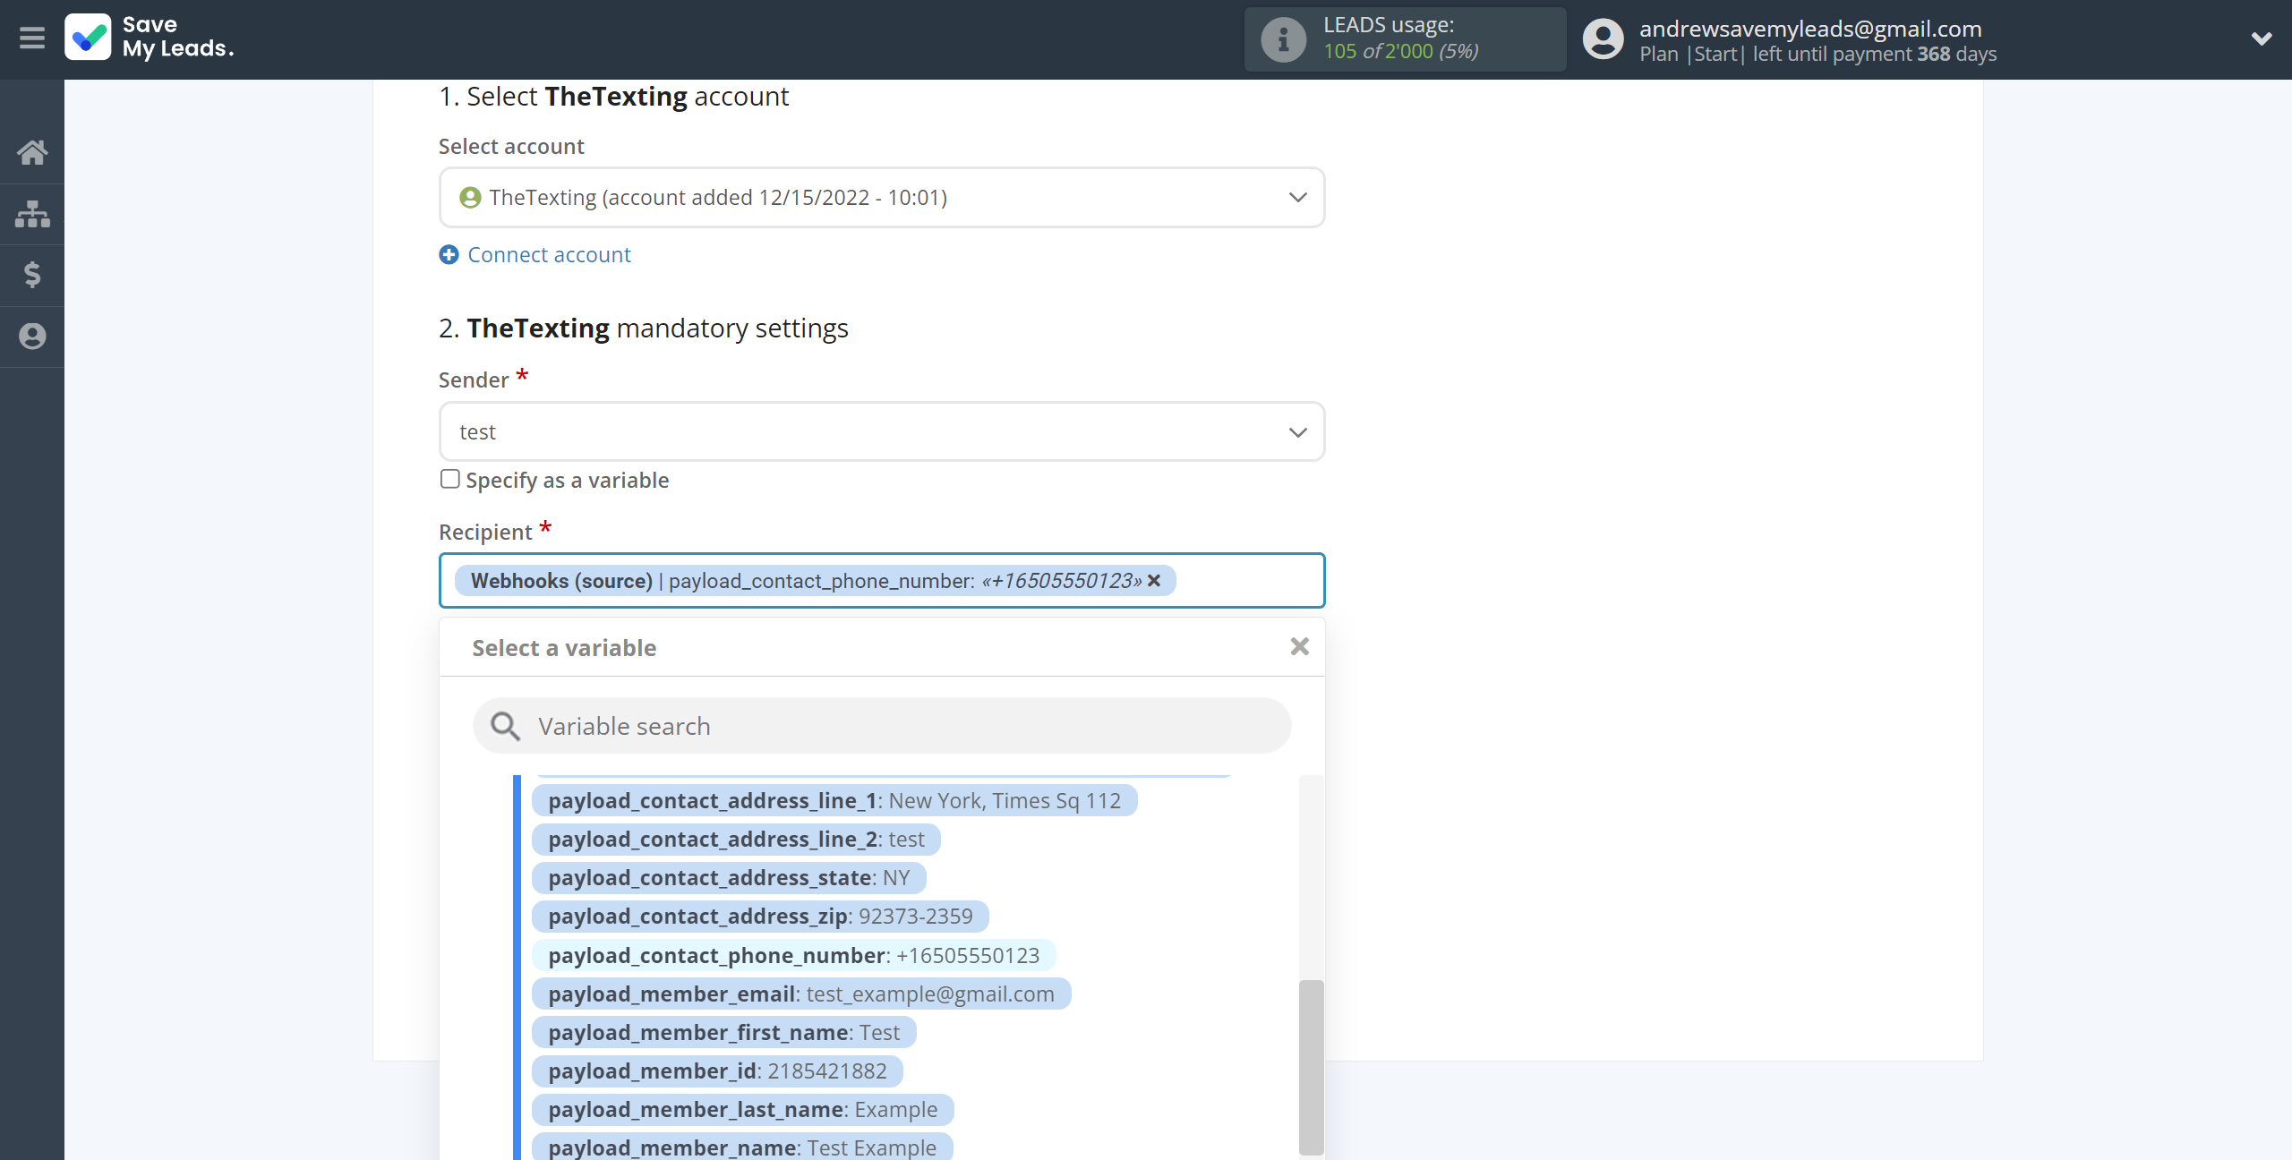2292x1160 pixels.
Task: Remove the payload_contact_phone_number tag from Recipient
Action: (x=1154, y=581)
